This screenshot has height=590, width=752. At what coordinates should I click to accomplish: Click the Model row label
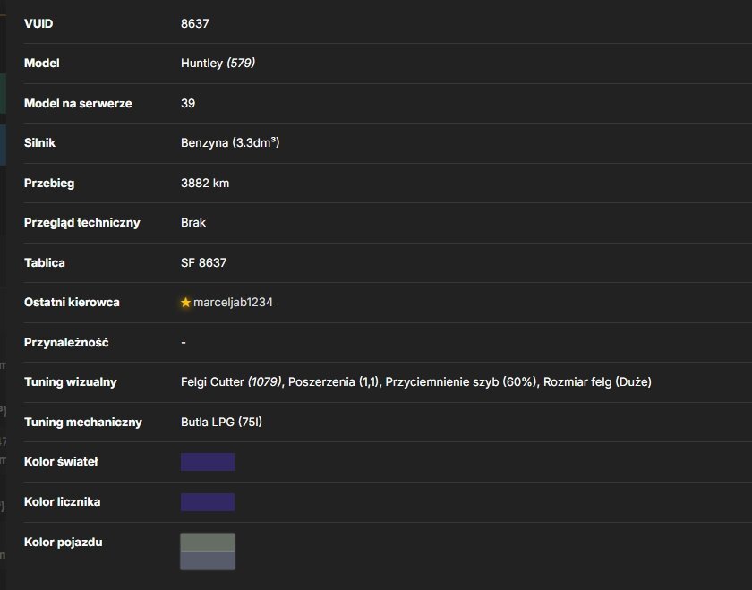point(42,63)
